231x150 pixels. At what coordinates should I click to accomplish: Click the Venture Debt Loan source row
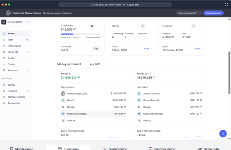93,93
